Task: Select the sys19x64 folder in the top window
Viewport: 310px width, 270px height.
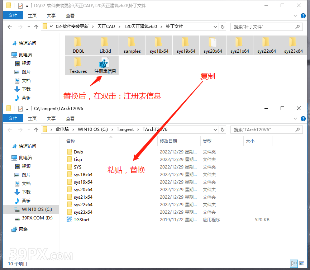Action: (x=186, y=45)
